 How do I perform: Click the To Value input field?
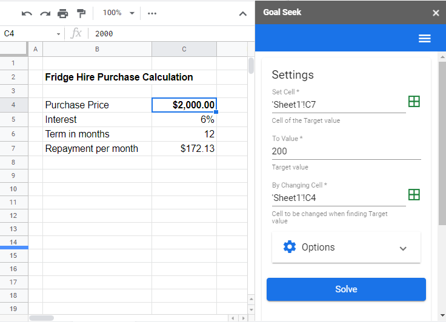pos(346,151)
